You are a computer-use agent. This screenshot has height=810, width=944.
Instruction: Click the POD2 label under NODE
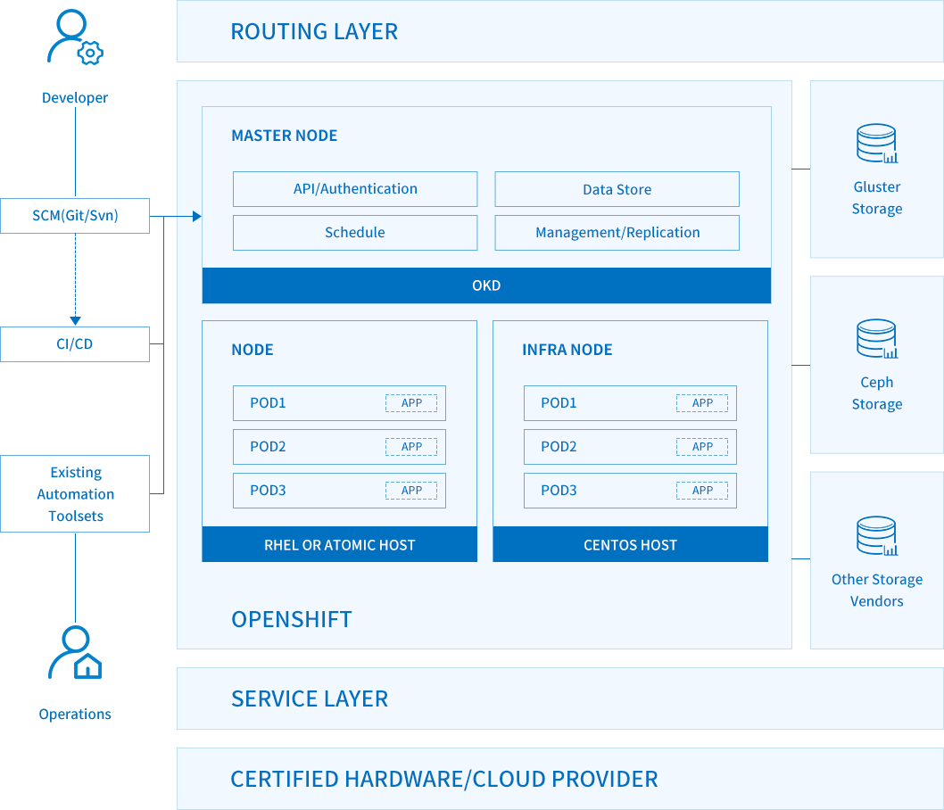pos(268,447)
